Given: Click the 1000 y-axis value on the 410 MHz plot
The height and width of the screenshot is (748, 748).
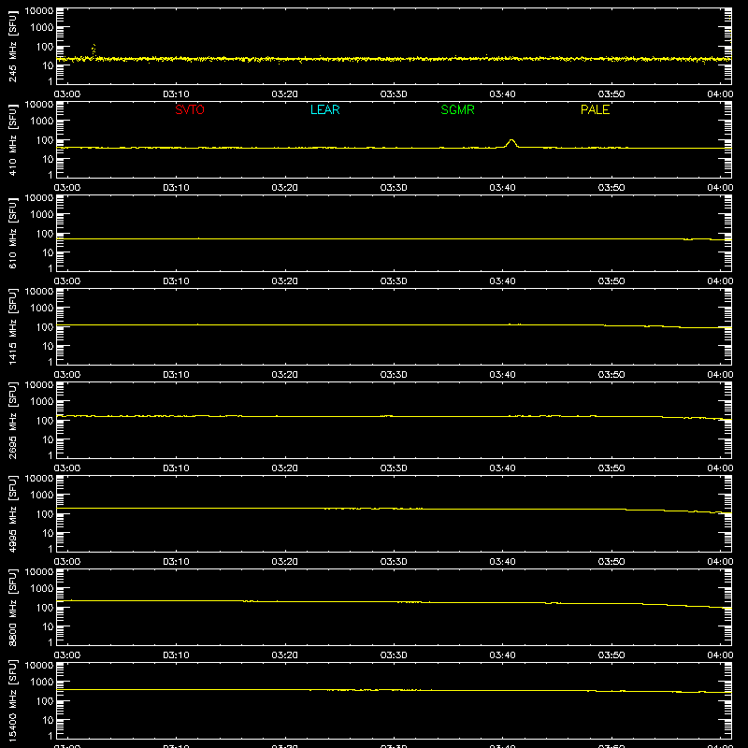Looking at the screenshot, I should coord(42,122).
